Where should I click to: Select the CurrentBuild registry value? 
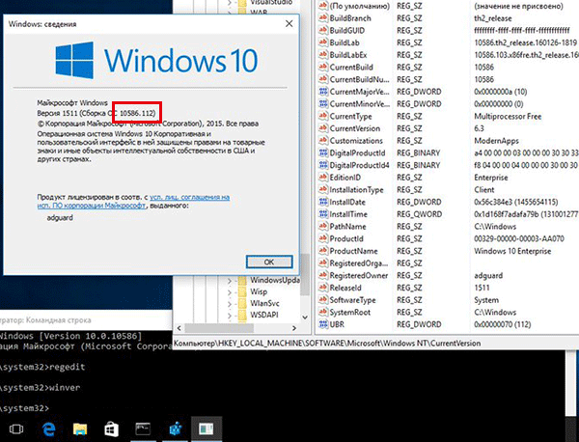coord(351,67)
